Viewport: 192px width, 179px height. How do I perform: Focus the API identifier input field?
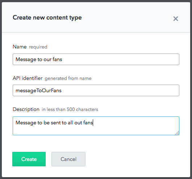96,90
